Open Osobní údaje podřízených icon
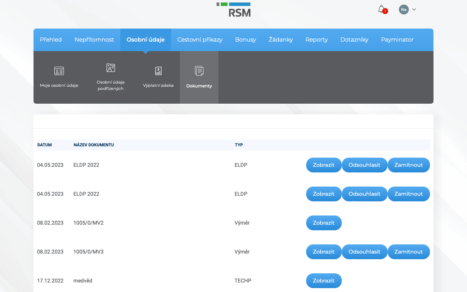This screenshot has height=292, width=467. 111,68
